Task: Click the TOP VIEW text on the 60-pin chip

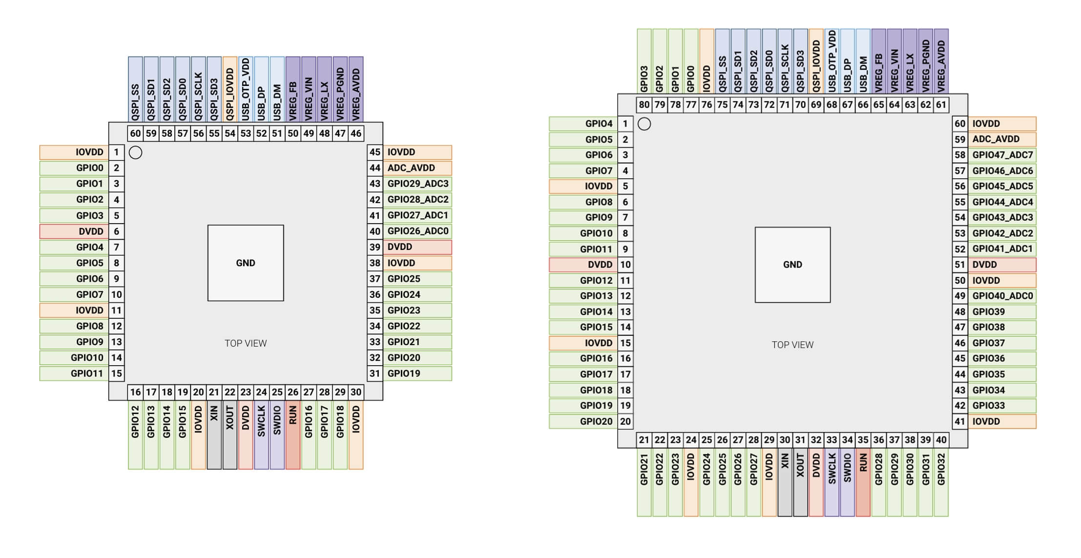Action: [x=246, y=343]
